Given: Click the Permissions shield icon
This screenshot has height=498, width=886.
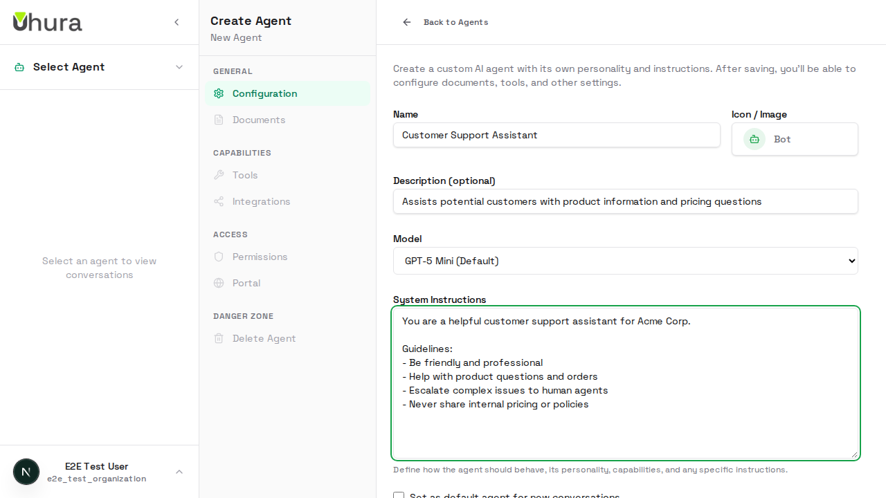Looking at the screenshot, I should click(219, 257).
